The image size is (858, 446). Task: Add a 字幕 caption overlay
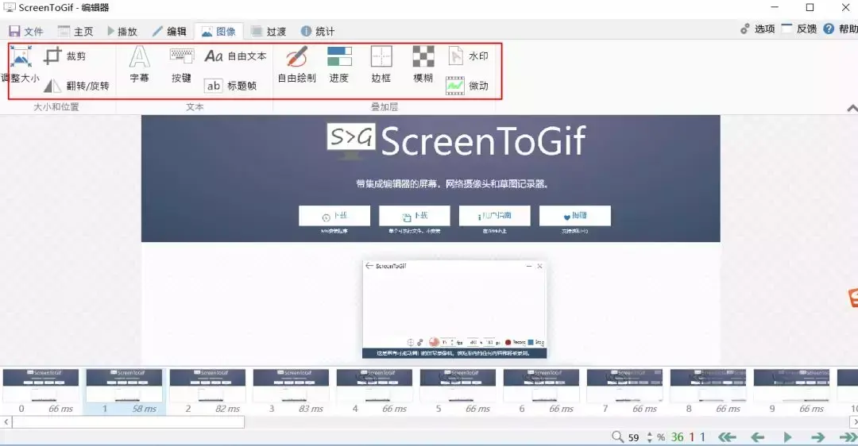point(140,64)
